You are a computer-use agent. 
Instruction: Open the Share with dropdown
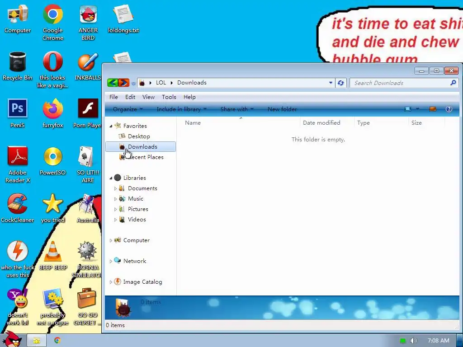pos(237,109)
